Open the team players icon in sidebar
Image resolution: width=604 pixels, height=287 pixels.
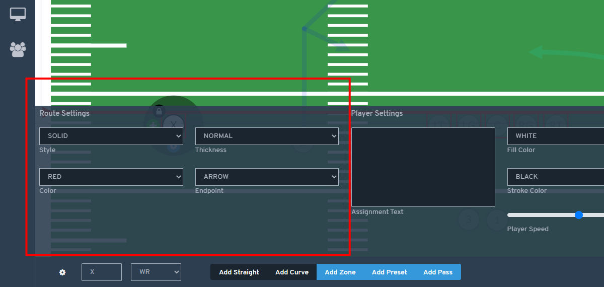point(18,49)
